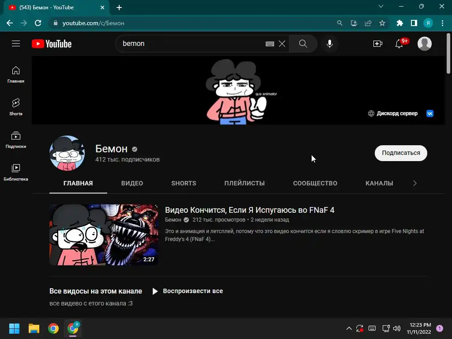
Task: Switch to the ПЛЕЙЛИСТЫ tab
Action: click(245, 183)
